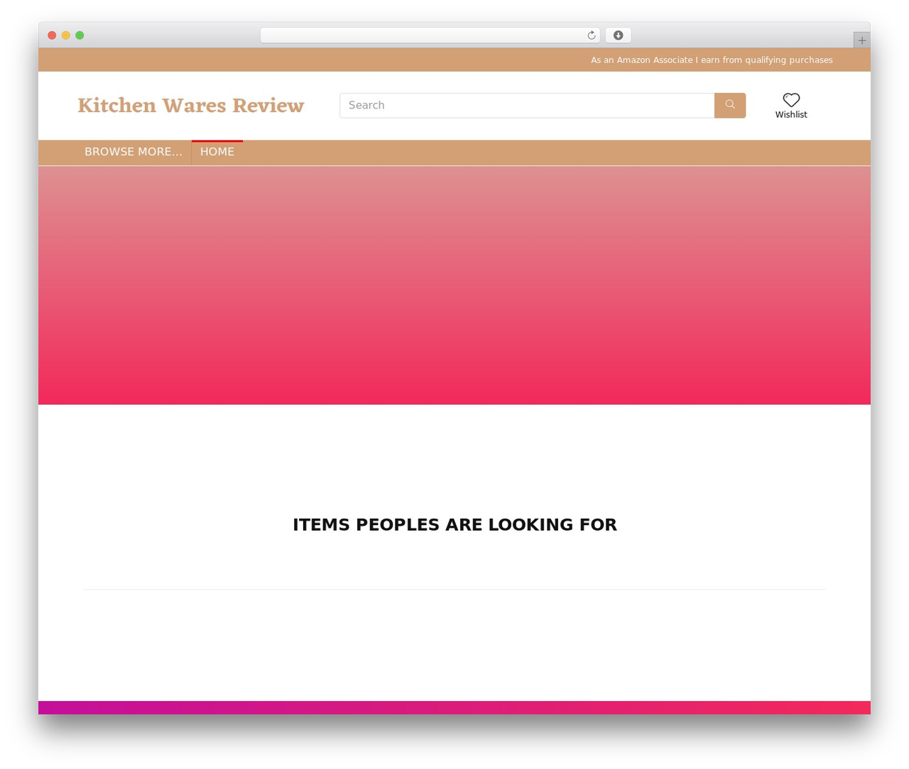Select the Amazon Associate disclaimer text
The image size is (909, 769).
[712, 60]
